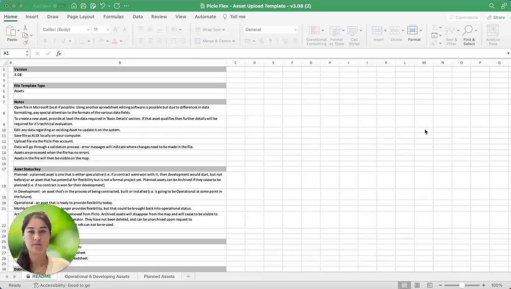Image resolution: width=511 pixels, height=289 pixels.
Task: Open the Formulas ribbon tab
Action: [x=113, y=17]
